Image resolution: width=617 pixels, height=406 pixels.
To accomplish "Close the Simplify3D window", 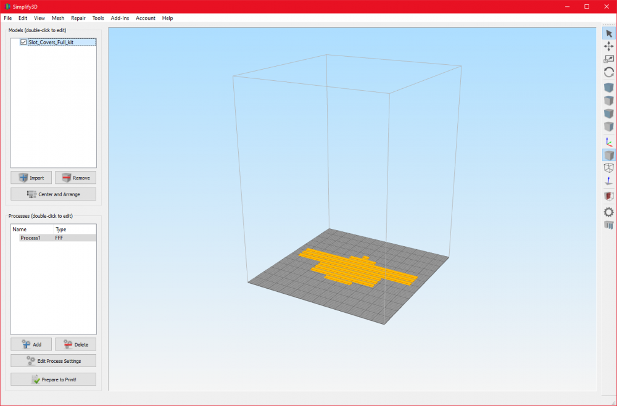I will (607, 7).
